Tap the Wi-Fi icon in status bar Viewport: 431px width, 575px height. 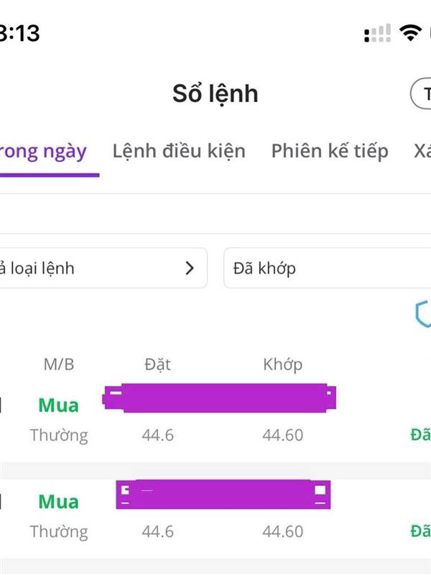pos(412,32)
